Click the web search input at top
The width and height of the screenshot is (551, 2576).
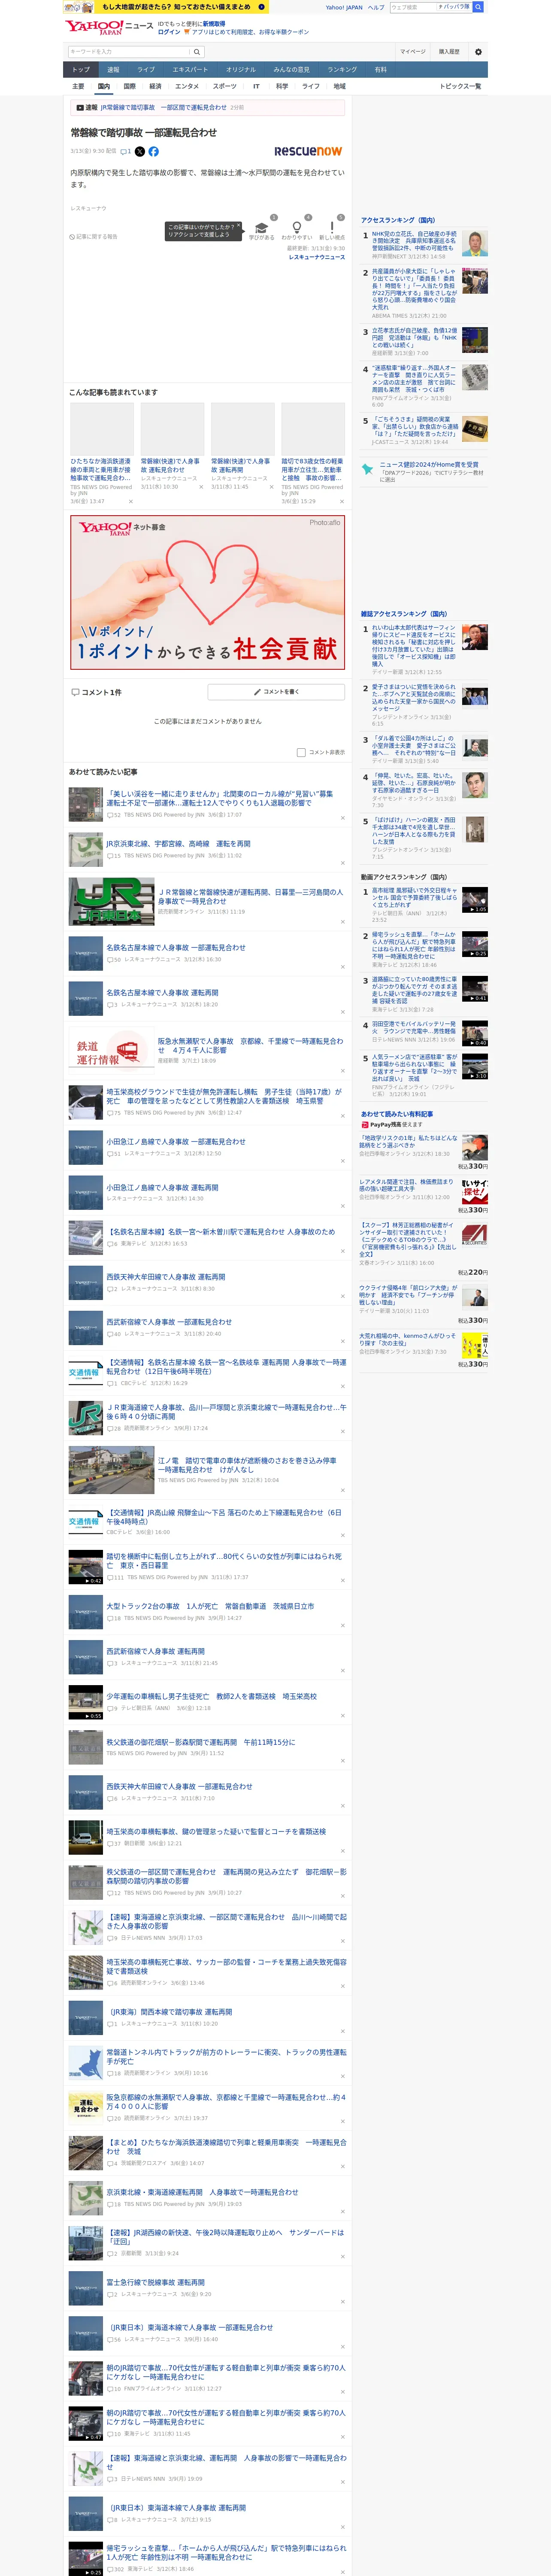[x=412, y=7]
